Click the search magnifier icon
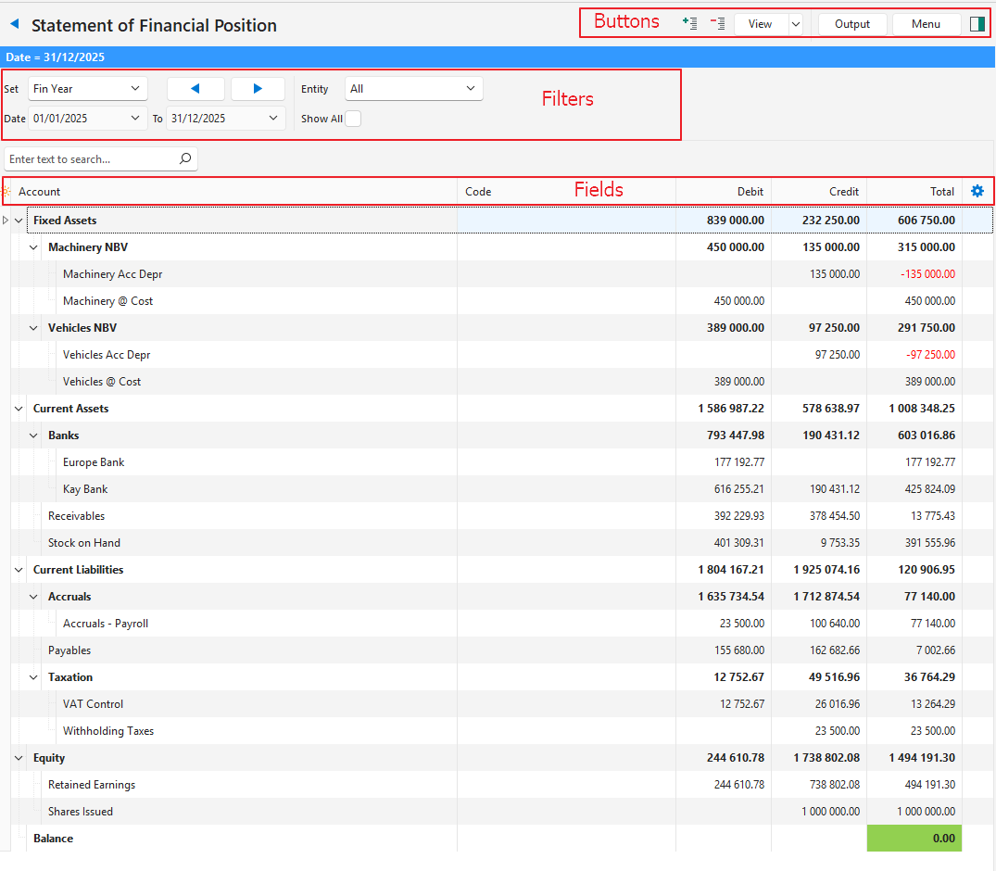Image resolution: width=996 pixels, height=871 pixels. click(x=185, y=159)
